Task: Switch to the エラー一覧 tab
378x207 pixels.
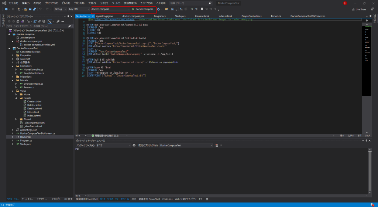Action: pos(203,199)
